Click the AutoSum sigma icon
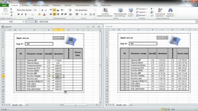The height and width of the screenshot is (111, 198). 152,9
